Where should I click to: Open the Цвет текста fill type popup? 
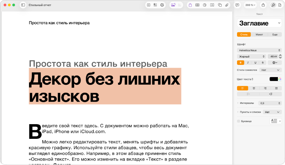point(245,79)
